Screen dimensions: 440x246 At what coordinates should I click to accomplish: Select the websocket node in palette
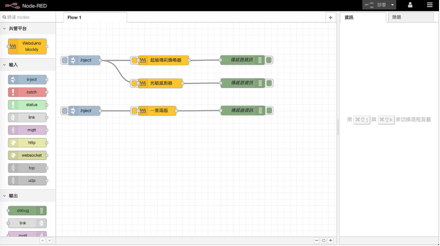[27, 155]
